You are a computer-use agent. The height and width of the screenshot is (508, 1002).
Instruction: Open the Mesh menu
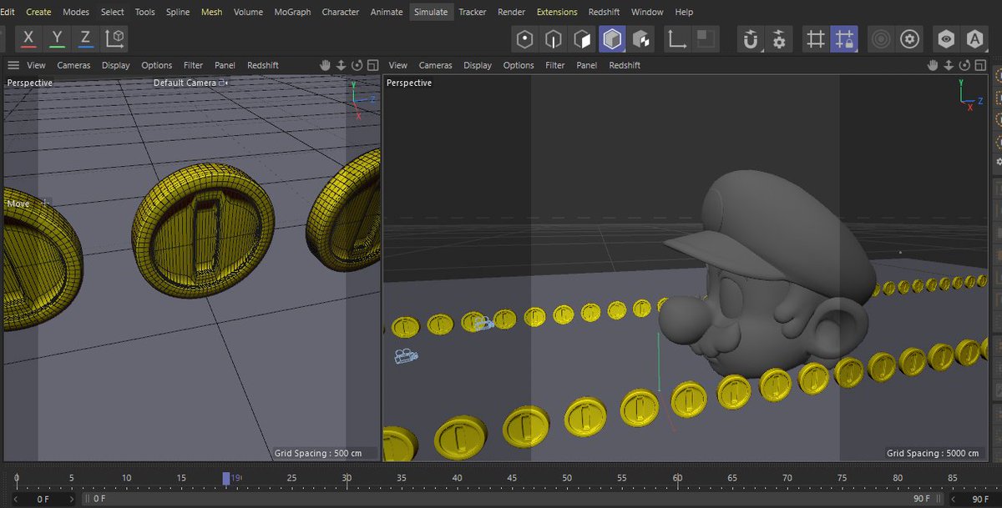coord(212,12)
